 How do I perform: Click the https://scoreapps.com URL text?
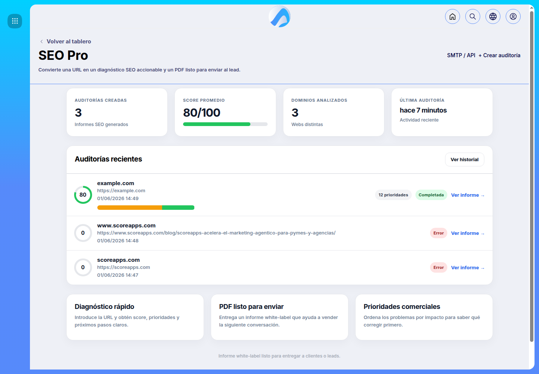click(x=124, y=267)
